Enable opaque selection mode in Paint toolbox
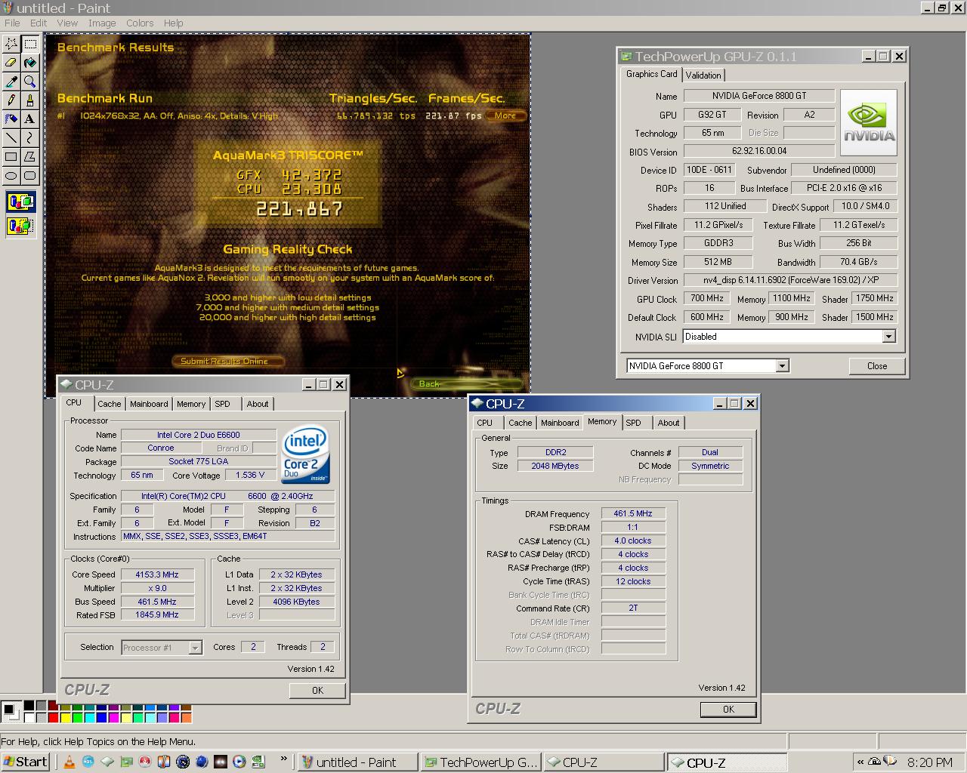967x773 pixels. (x=21, y=202)
